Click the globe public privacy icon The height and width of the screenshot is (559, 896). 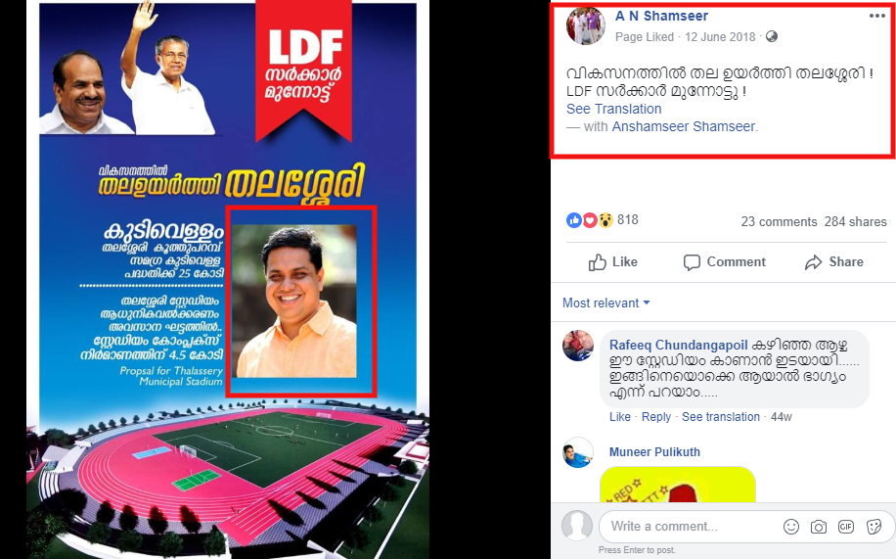[x=772, y=36]
